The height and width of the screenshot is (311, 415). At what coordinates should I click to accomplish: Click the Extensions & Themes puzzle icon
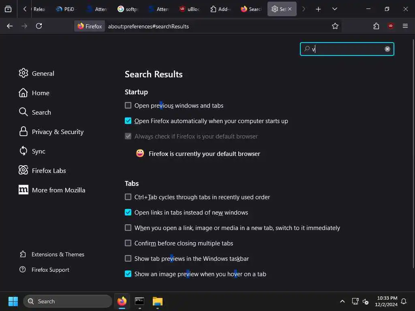[23, 254]
